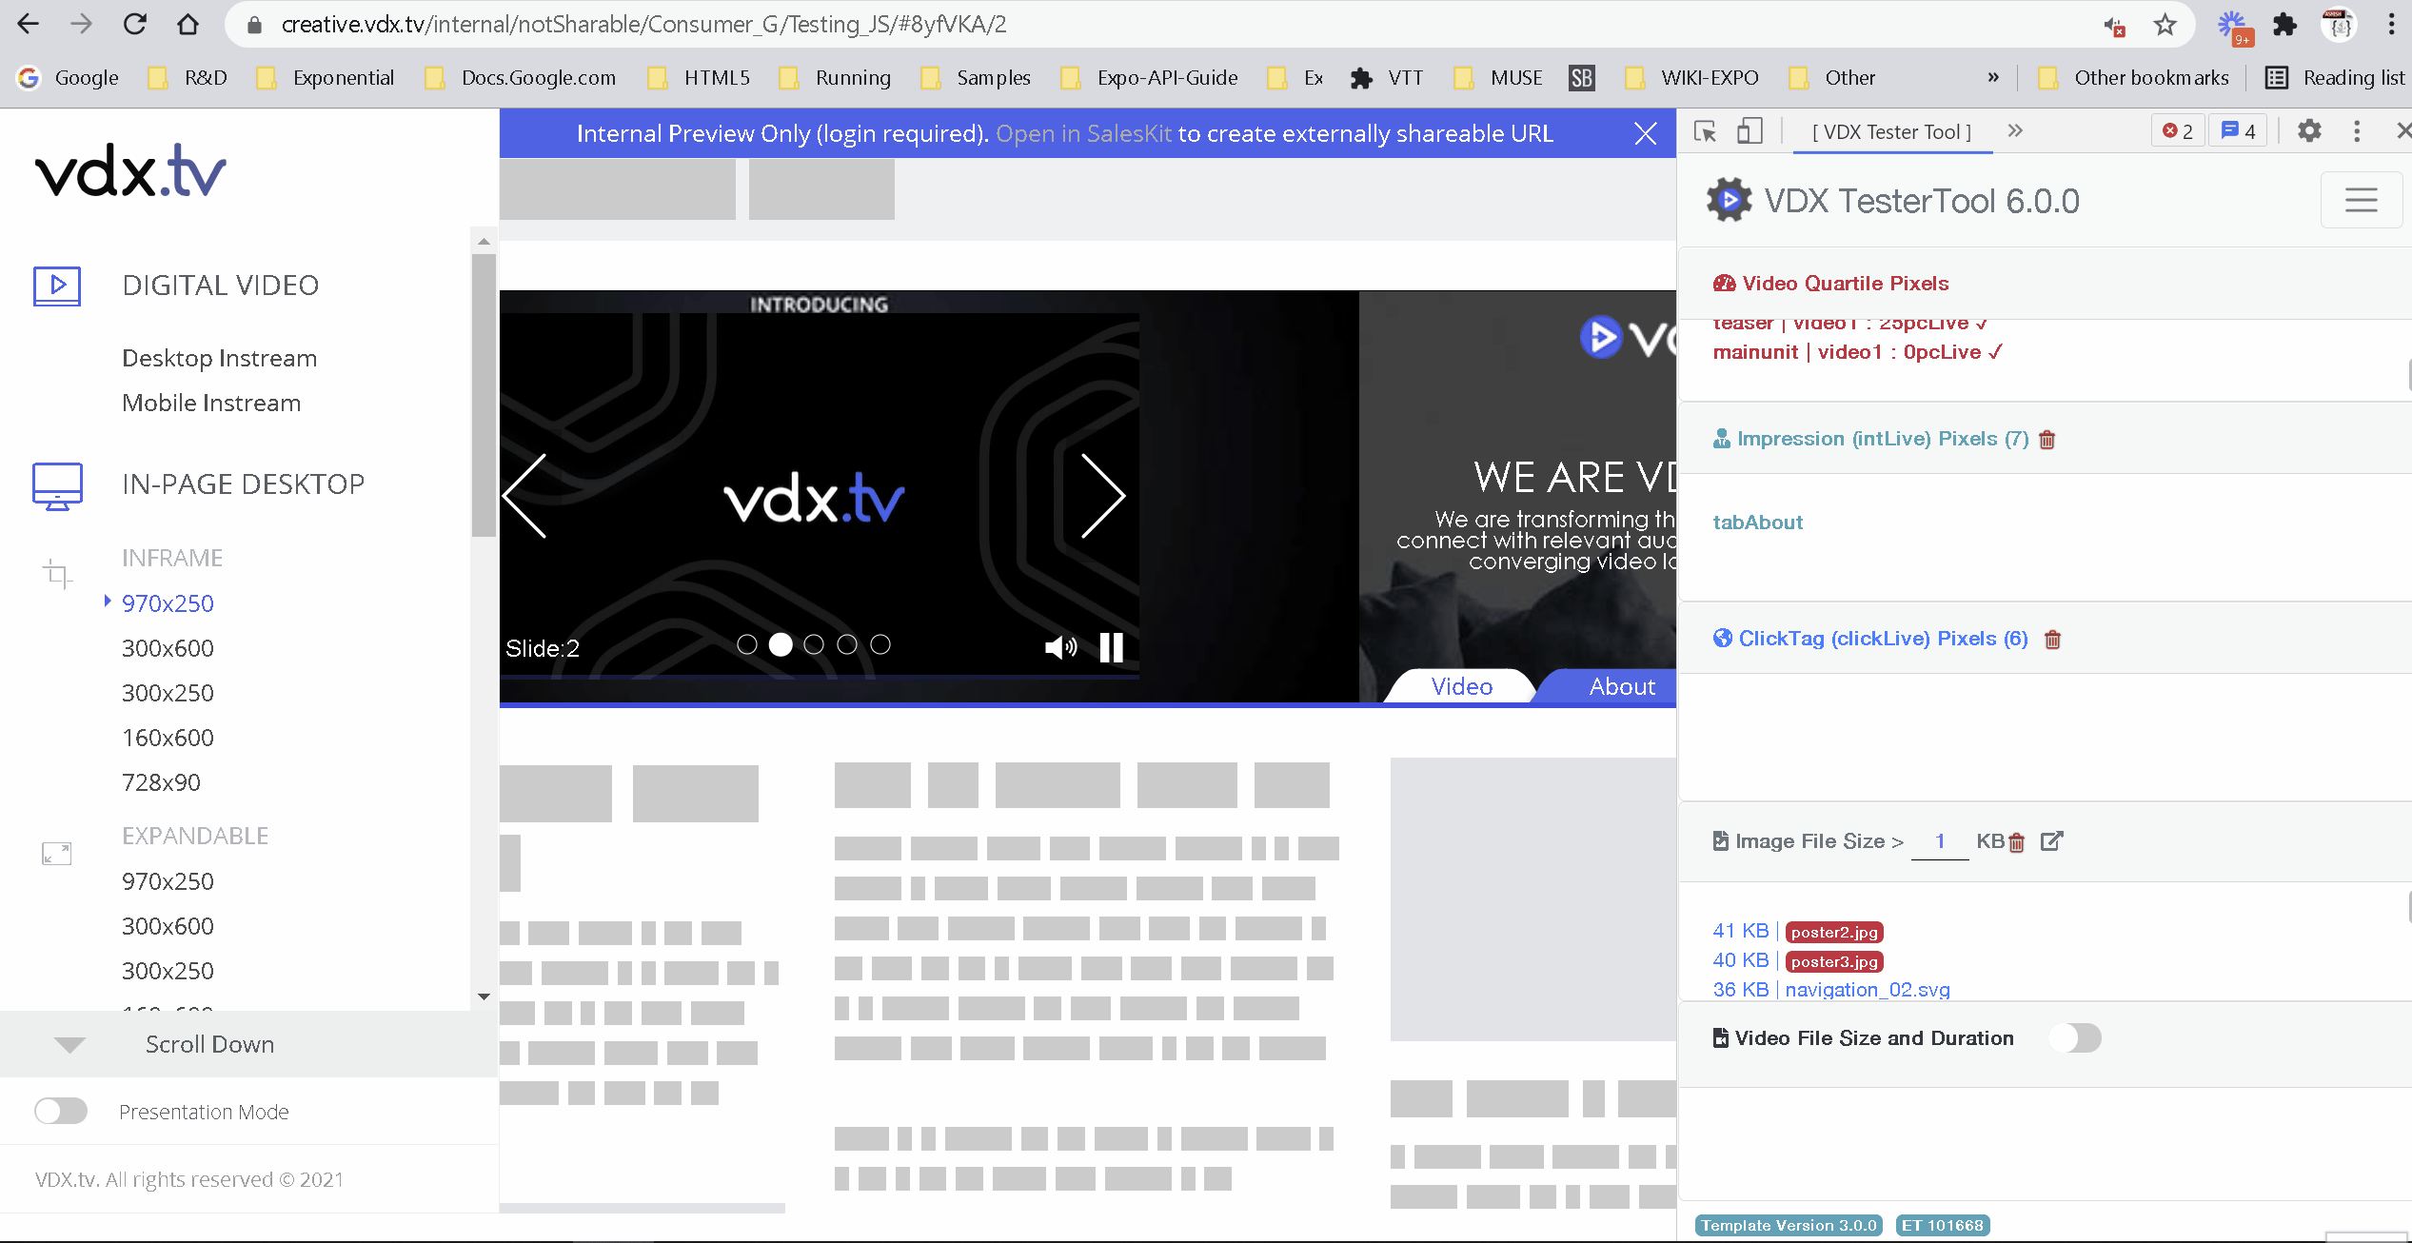Select first slide indicator dot

tap(747, 645)
